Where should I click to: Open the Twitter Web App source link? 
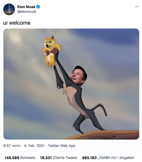(x=62, y=146)
